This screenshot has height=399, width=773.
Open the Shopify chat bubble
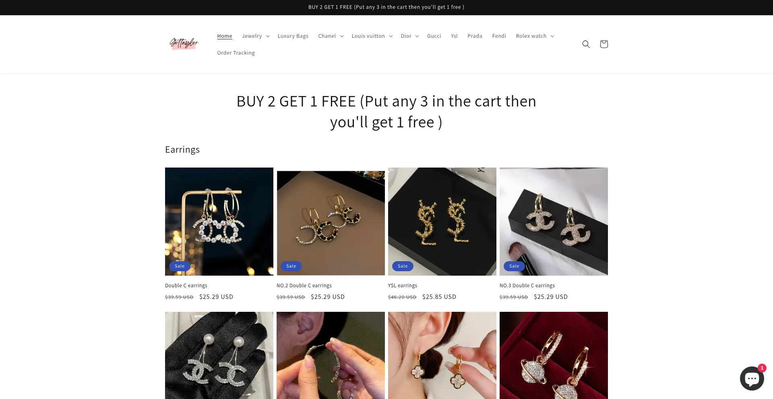click(752, 378)
